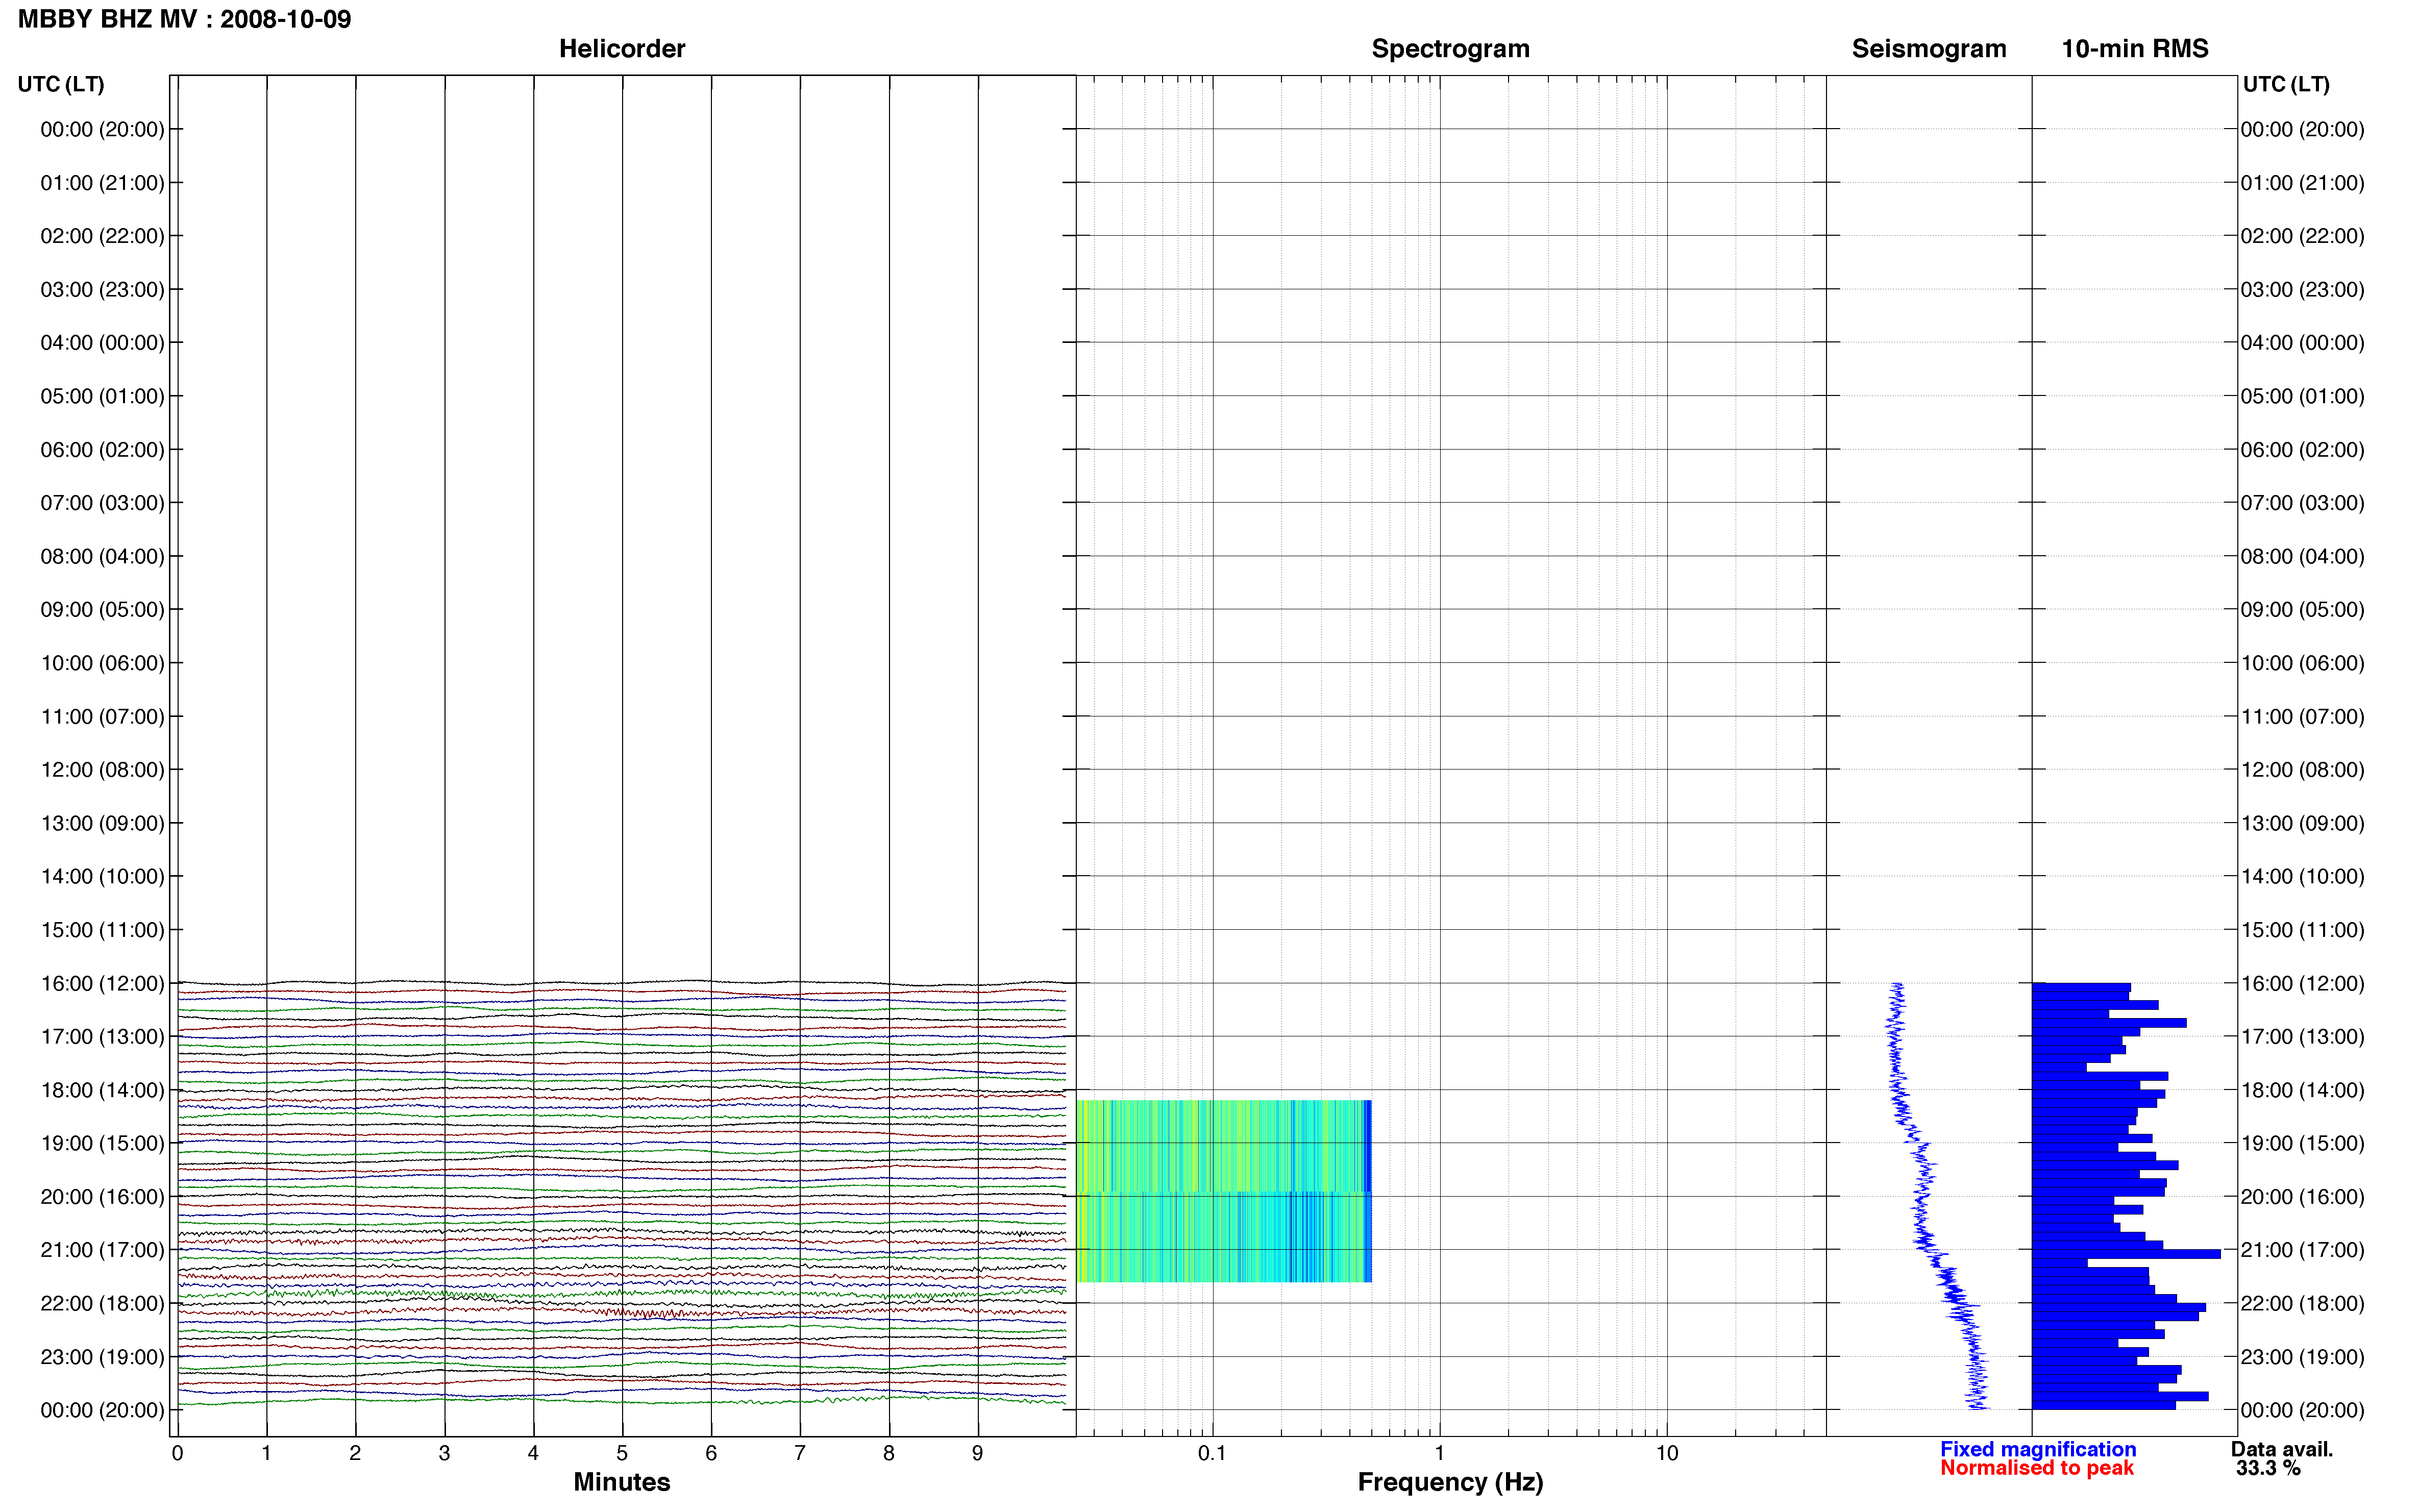Image resolution: width=2419 pixels, height=1512 pixels.
Task: Click the 'Fixed magnification' blue legend text
Action: click(x=2038, y=1449)
